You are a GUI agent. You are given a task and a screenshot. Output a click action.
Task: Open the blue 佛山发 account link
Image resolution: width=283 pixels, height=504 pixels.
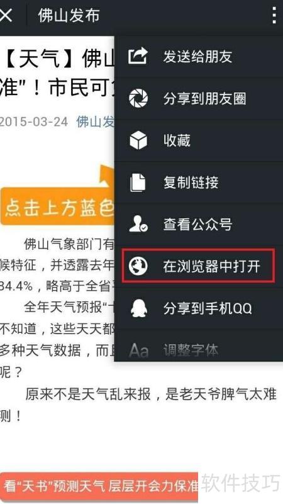point(95,122)
